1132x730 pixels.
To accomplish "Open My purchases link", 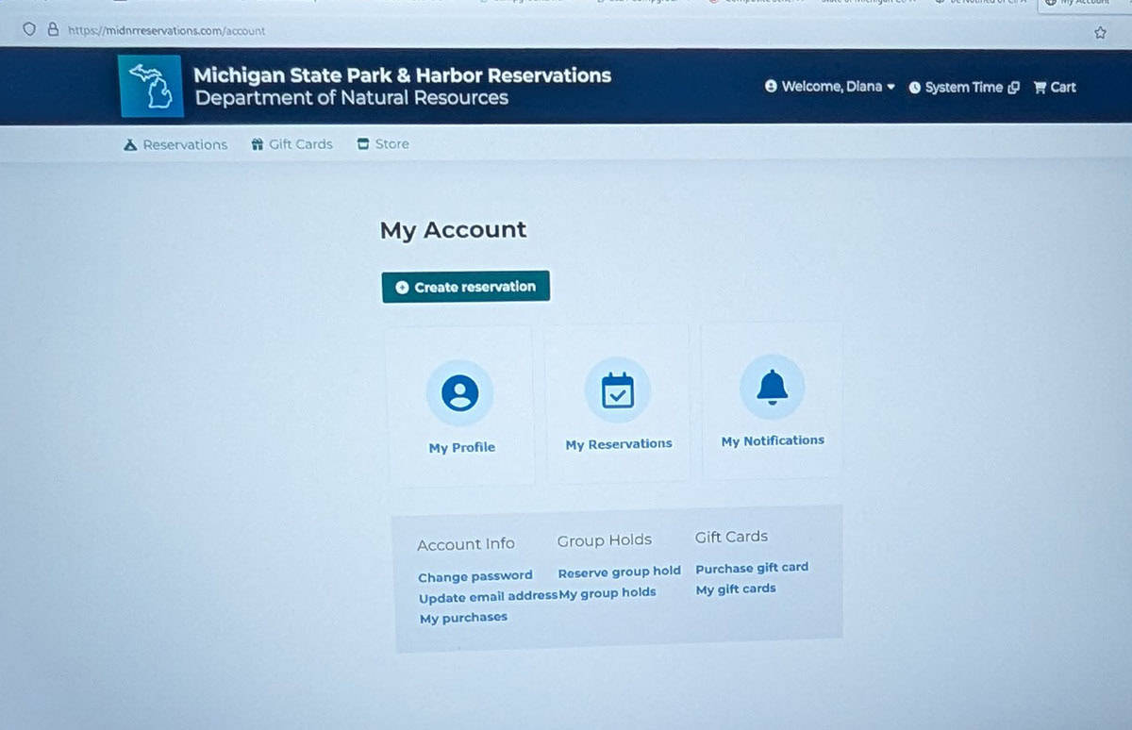I will [x=463, y=618].
